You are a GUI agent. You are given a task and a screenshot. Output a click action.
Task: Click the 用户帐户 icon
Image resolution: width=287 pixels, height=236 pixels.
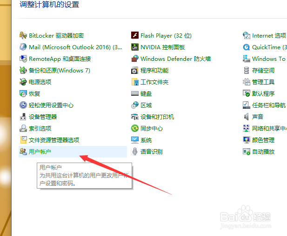pos(23,151)
